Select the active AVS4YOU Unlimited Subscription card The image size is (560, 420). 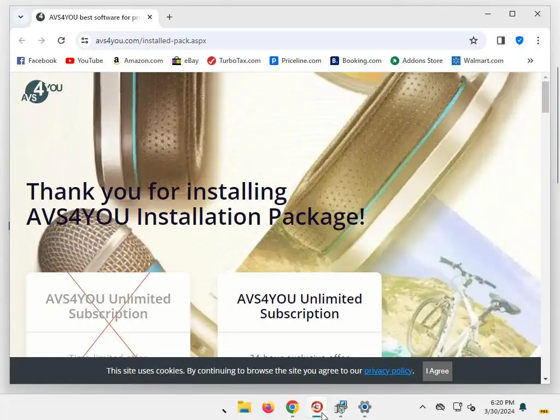tap(300, 314)
